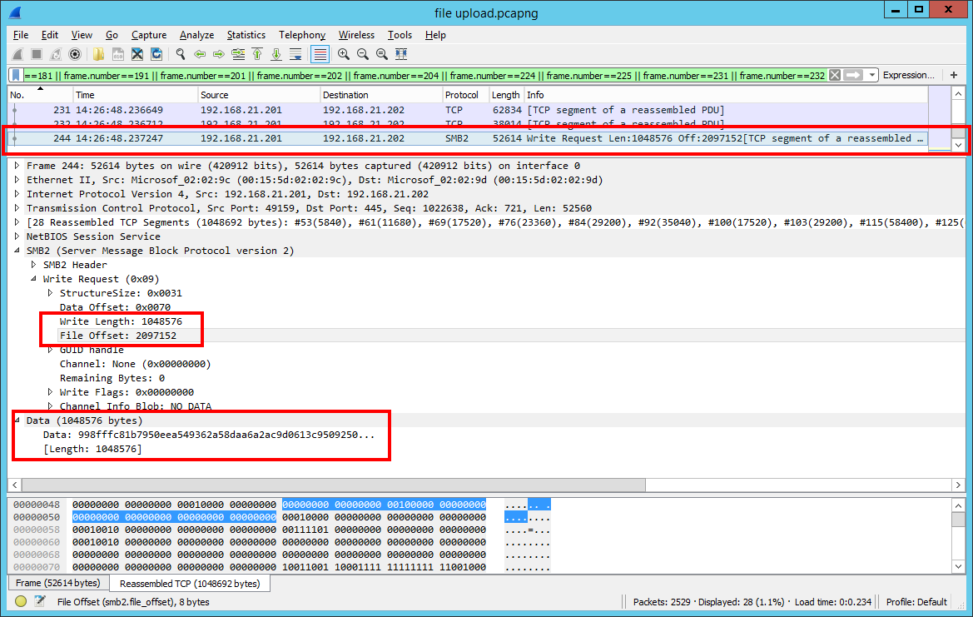Open the Wireless menu
The height and width of the screenshot is (617, 973).
point(356,35)
